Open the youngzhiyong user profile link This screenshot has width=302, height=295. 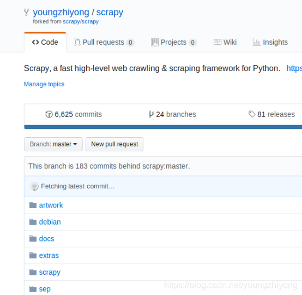61,13
